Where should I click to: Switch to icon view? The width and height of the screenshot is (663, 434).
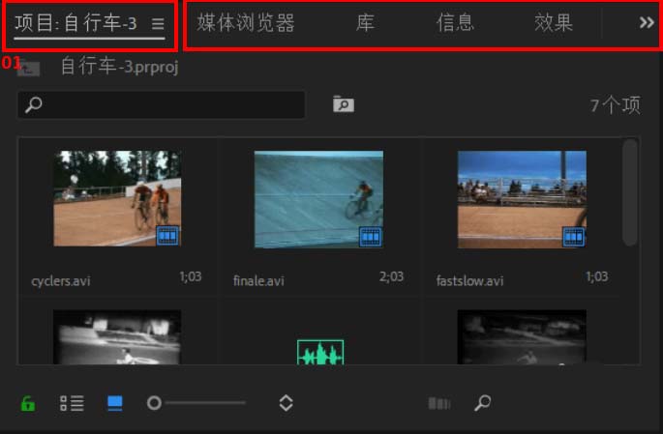[x=114, y=403]
